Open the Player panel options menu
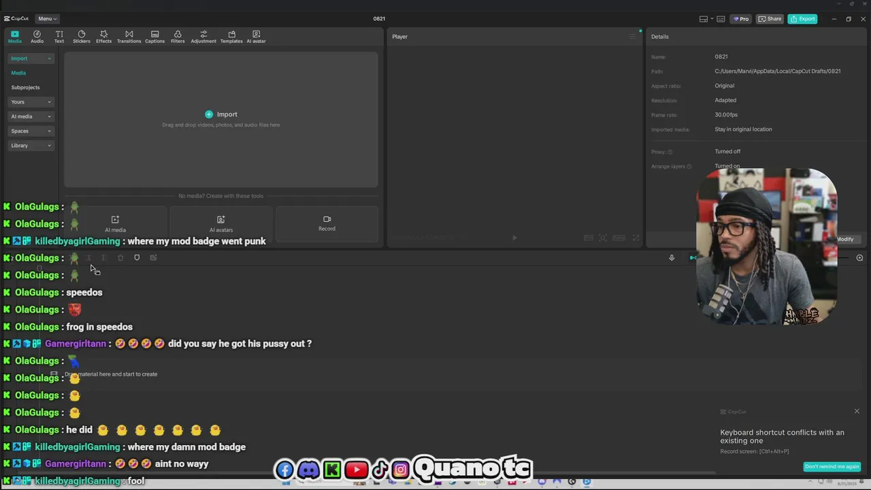This screenshot has height=490, width=871. (x=632, y=37)
